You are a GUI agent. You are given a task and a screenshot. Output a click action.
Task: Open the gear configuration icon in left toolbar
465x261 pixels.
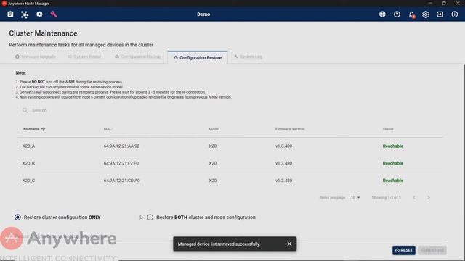(39, 14)
